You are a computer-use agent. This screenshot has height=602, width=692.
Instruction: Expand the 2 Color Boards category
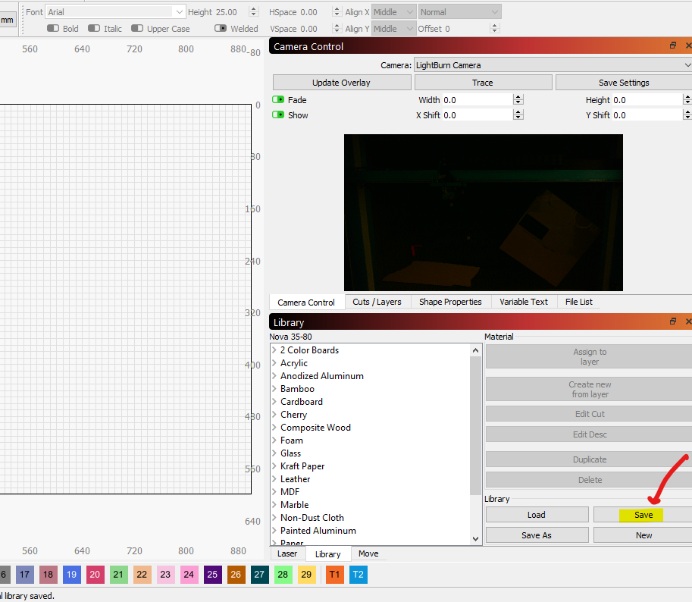pos(274,350)
